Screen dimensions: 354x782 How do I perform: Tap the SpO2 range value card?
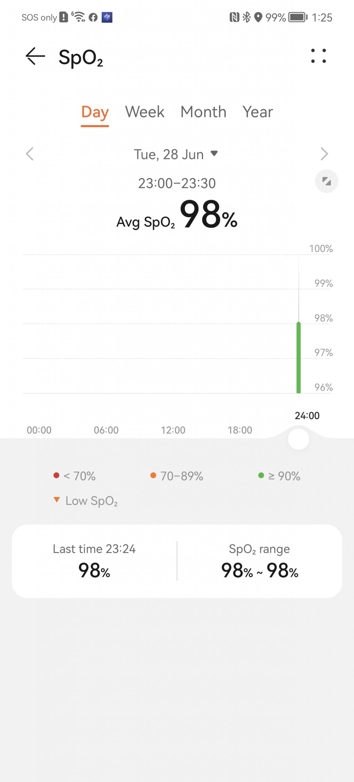coord(259,561)
